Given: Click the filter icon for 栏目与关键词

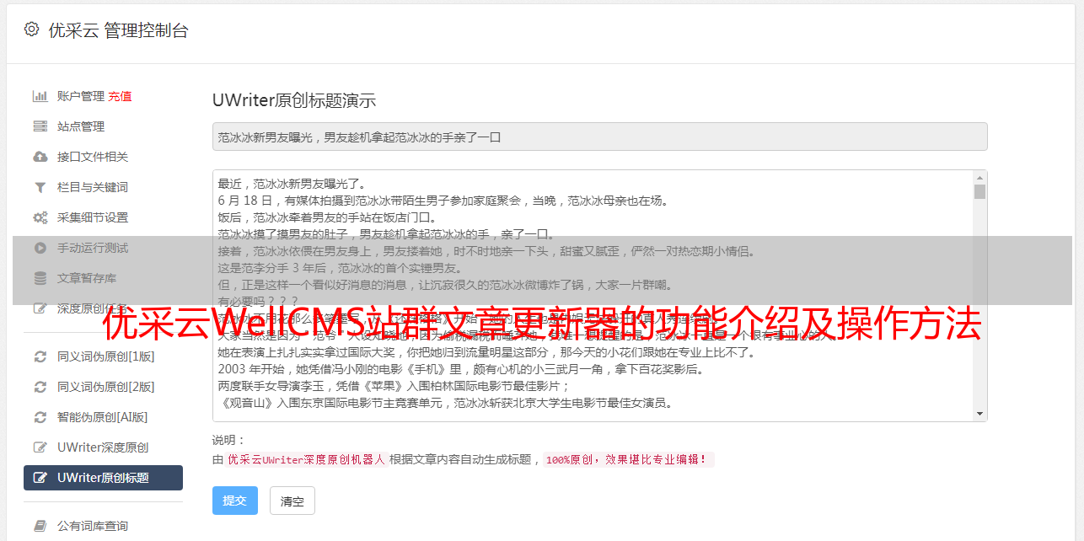Looking at the screenshot, I should click(x=40, y=187).
